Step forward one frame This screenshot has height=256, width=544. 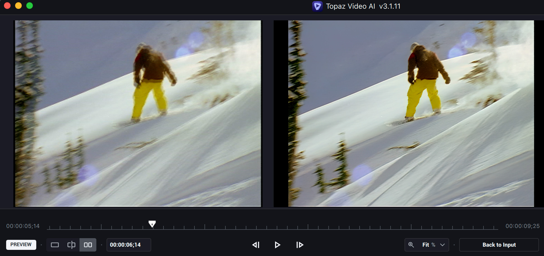300,245
